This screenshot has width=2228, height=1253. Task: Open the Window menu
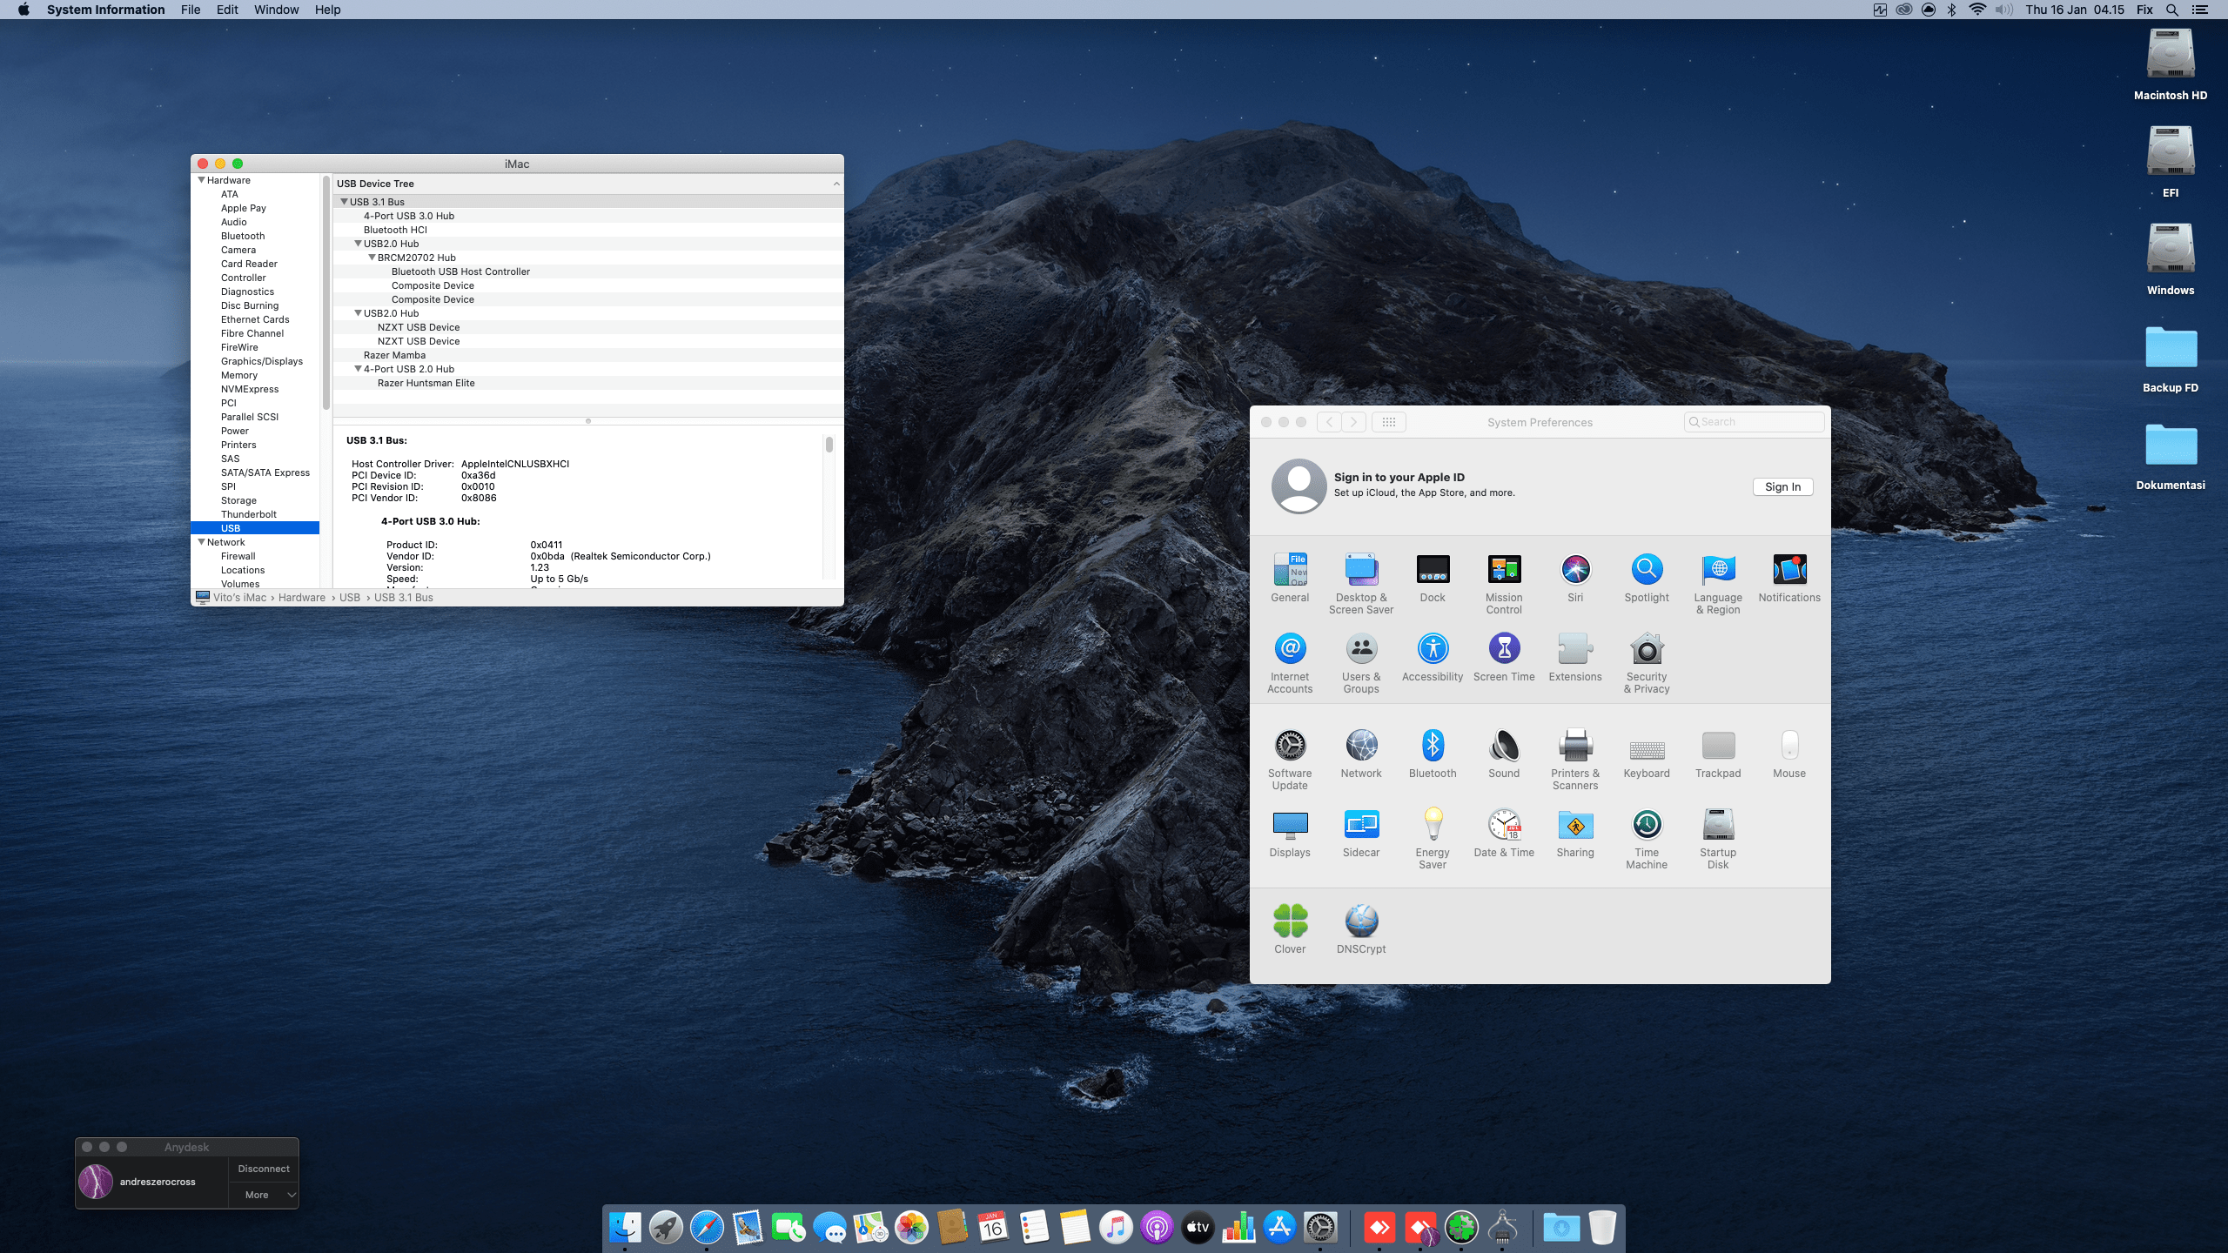(x=276, y=10)
